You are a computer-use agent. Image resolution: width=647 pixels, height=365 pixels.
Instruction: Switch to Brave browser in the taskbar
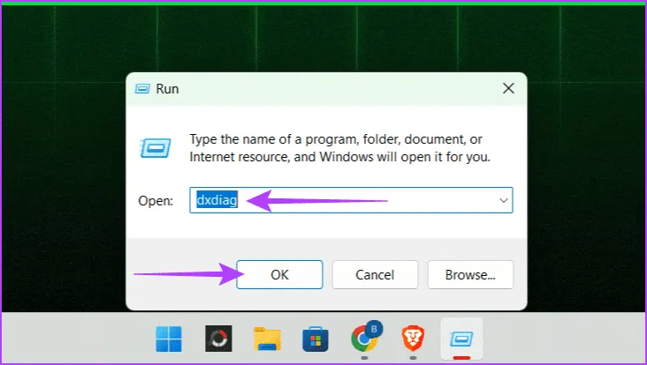click(412, 338)
